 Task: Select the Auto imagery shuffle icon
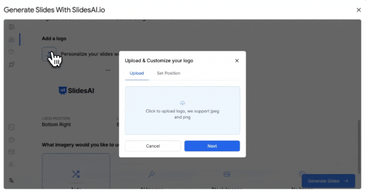point(76,175)
